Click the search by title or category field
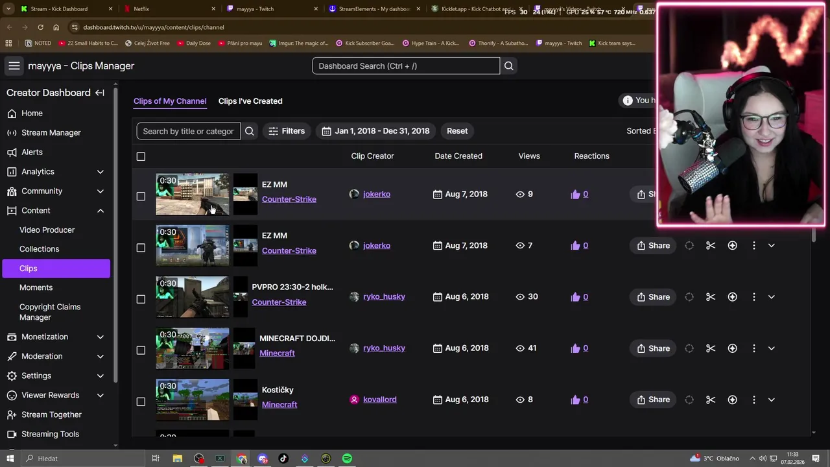Viewport: 830px width, 467px height. (188, 131)
